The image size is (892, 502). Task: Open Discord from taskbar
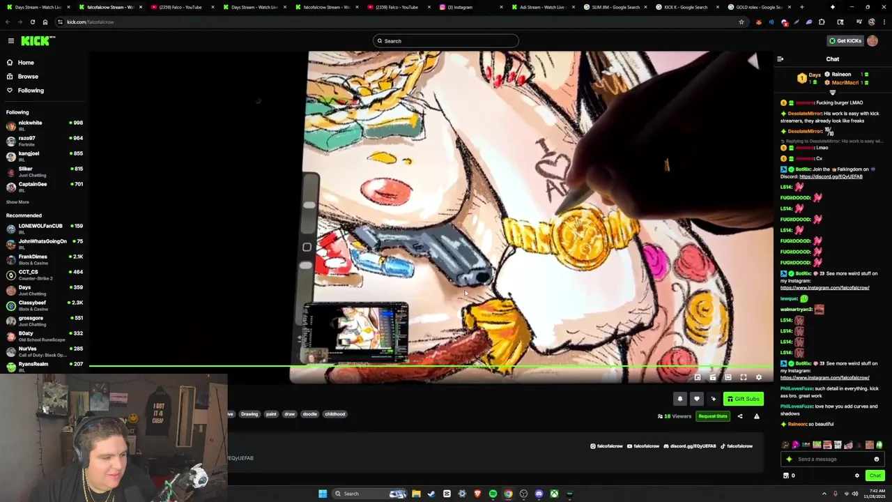click(x=539, y=494)
